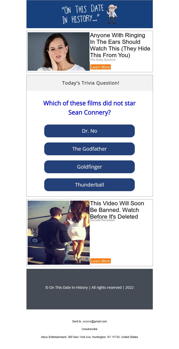The image size is (179, 349).
Task: Choose "The Godfather" as the answer
Action: tap(89, 149)
